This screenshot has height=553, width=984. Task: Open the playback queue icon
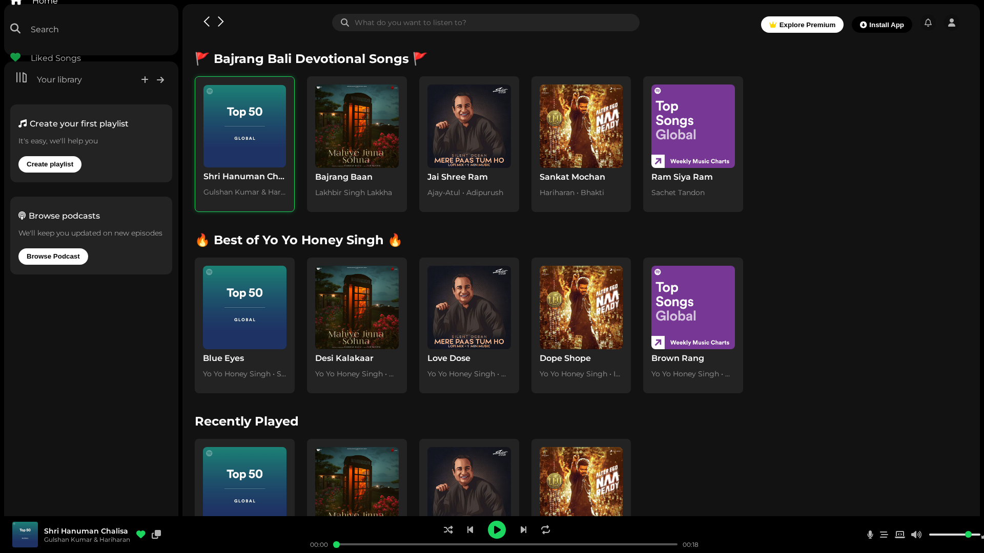tap(884, 535)
